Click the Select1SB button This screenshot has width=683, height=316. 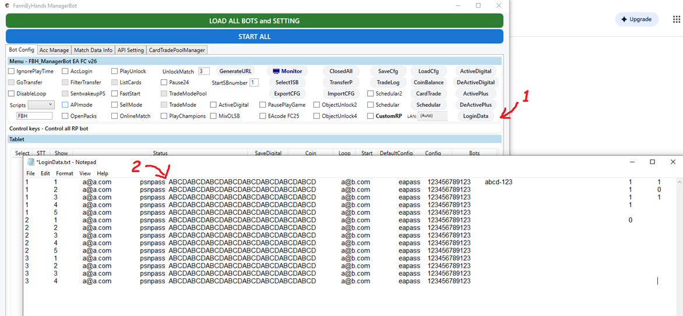point(287,82)
